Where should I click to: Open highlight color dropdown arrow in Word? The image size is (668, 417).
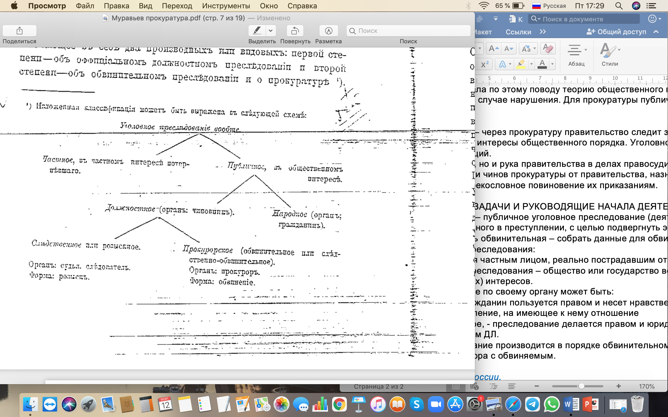pyautogui.click(x=531, y=64)
